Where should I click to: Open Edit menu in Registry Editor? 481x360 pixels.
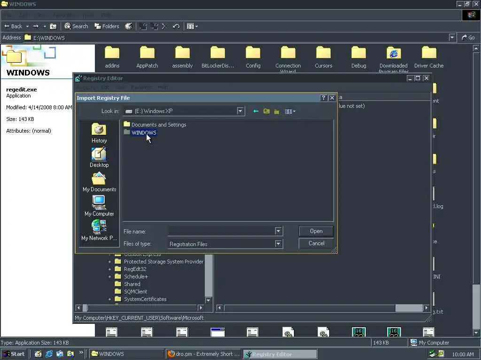(x=105, y=88)
